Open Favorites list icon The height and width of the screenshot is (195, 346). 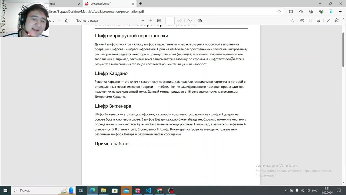[301, 12]
